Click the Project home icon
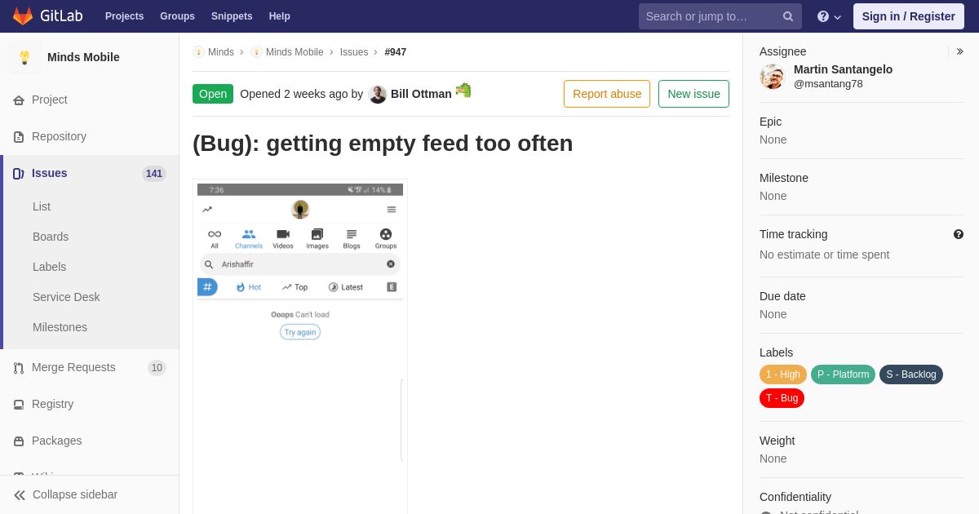The width and height of the screenshot is (979, 514). 19,100
